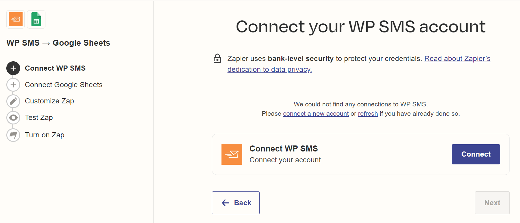Click the padlock security icon
Viewport: 520px width, 223px height.
[x=217, y=58]
